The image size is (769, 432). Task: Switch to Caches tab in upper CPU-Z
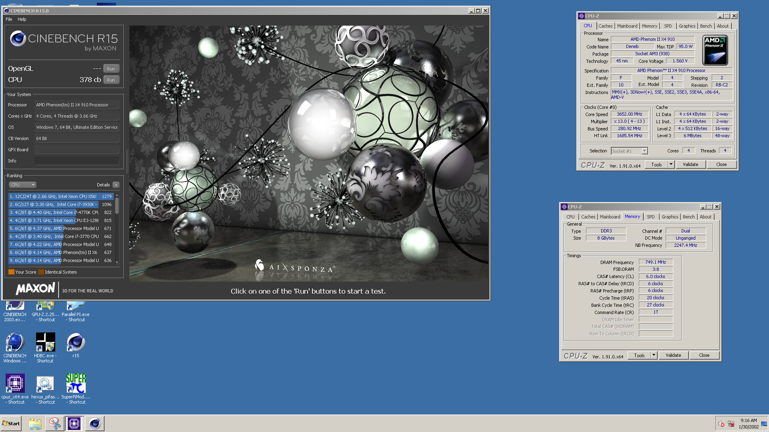coord(605,26)
